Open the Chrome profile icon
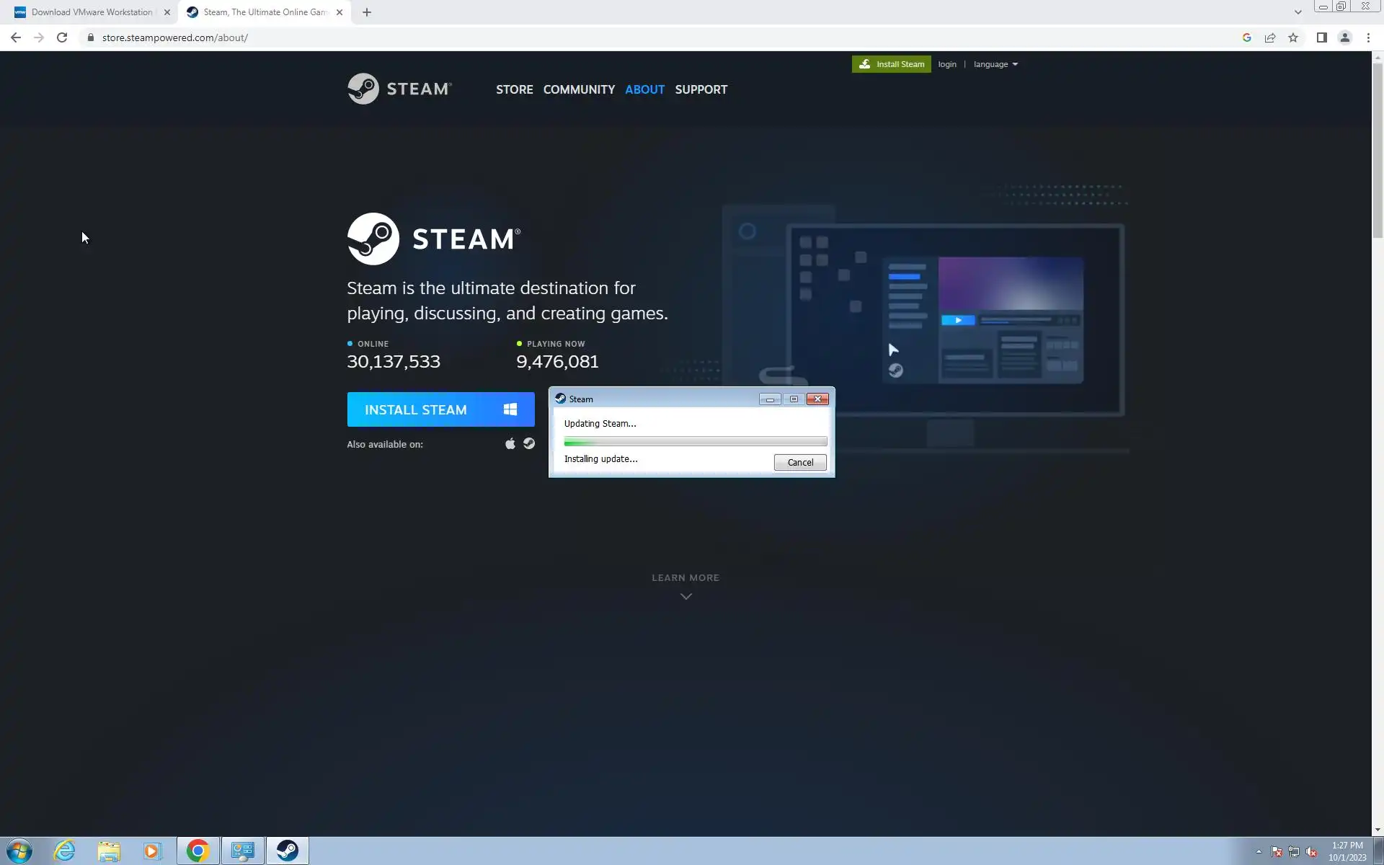Image resolution: width=1384 pixels, height=865 pixels. point(1344,37)
